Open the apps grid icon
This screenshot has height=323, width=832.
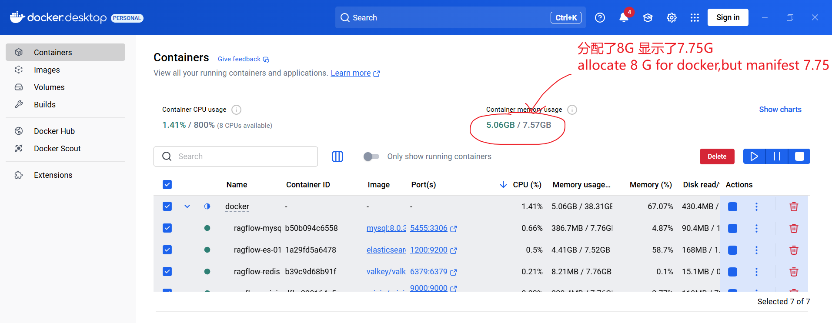pos(695,18)
